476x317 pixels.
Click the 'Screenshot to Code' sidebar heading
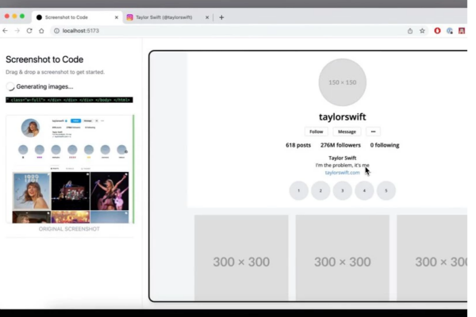[x=44, y=59]
